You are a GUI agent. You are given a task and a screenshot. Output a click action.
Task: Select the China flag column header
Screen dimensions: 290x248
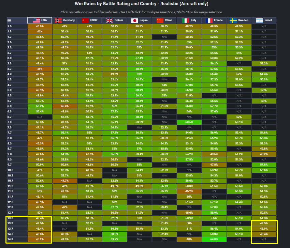click(x=160, y=20)
